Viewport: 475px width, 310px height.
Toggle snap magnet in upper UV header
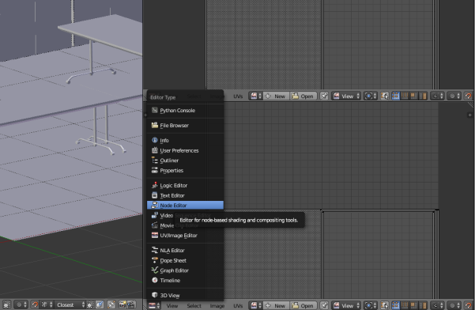click(469, 96)
